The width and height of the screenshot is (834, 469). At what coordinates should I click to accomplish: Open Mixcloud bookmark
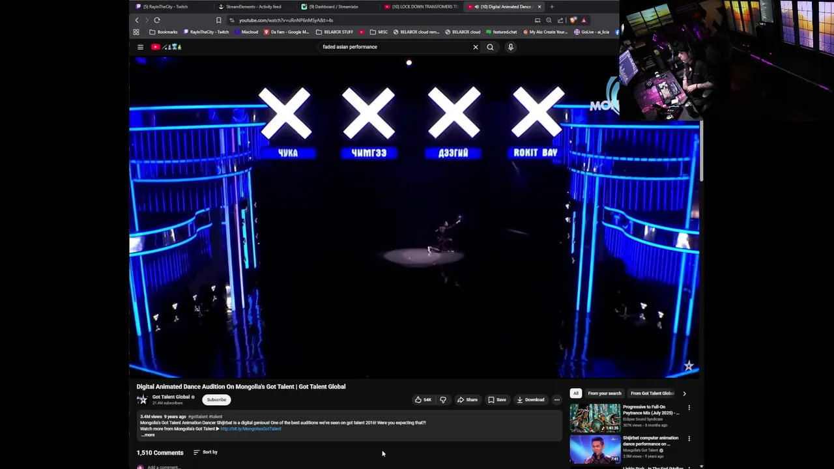(246, 32)
